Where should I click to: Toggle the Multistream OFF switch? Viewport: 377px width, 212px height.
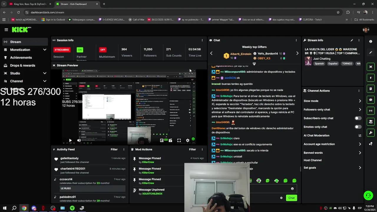point(102,50)
